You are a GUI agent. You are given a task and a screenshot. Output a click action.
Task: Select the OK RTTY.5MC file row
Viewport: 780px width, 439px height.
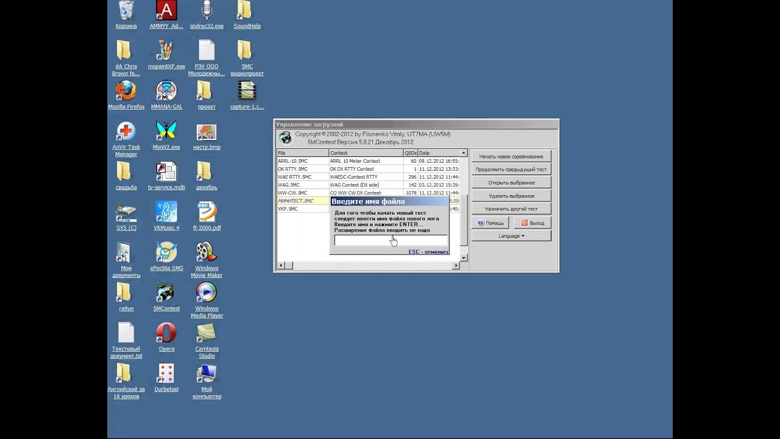pos(369,169)
